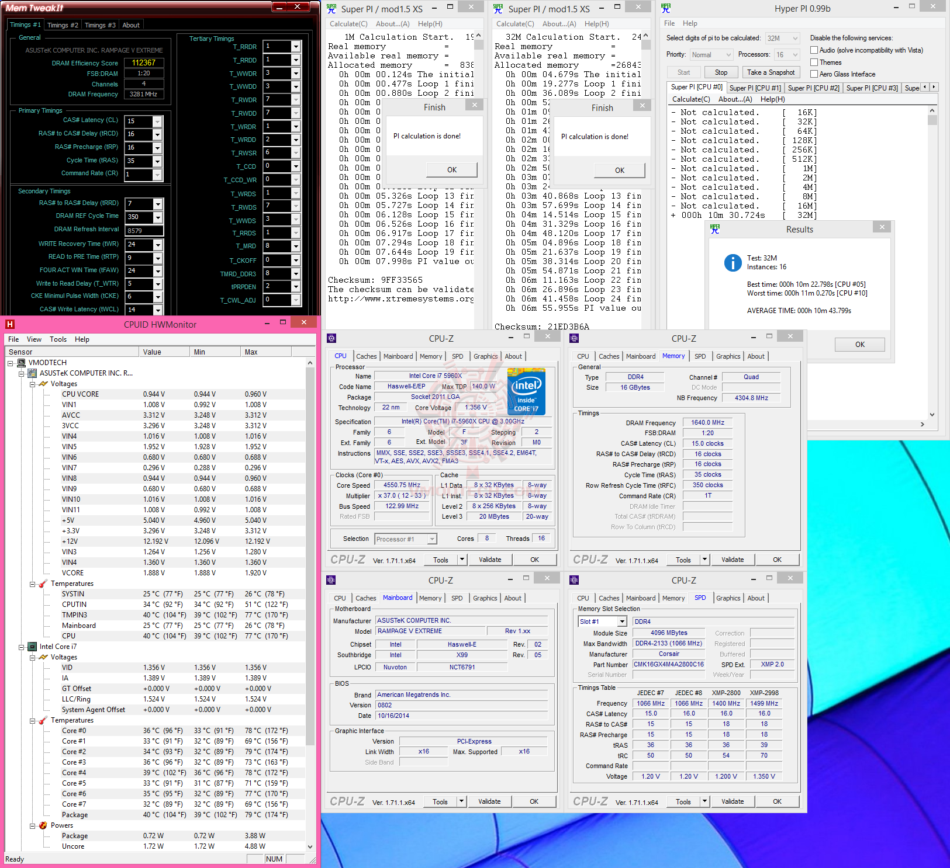Toggle Aero Glass Interface checkbox

pyautogui.click(x=814, y=74)
